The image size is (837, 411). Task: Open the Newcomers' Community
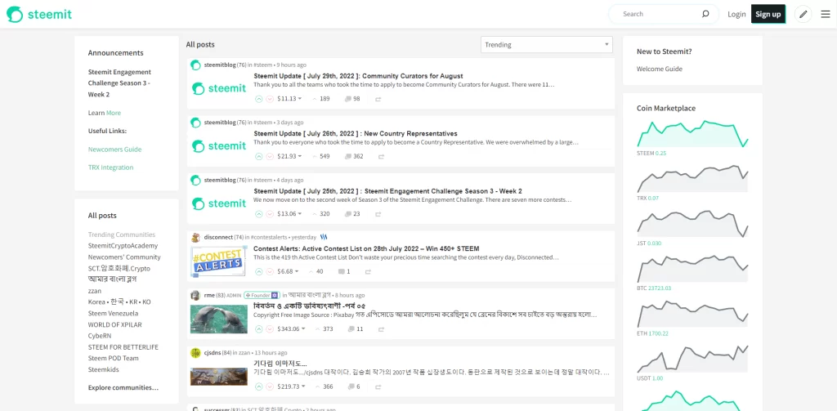coord(124,257)
